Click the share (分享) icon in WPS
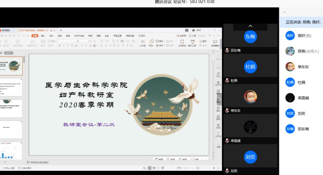Image resolution: width=323 pixels, height=175 pixels. point(192,36)
